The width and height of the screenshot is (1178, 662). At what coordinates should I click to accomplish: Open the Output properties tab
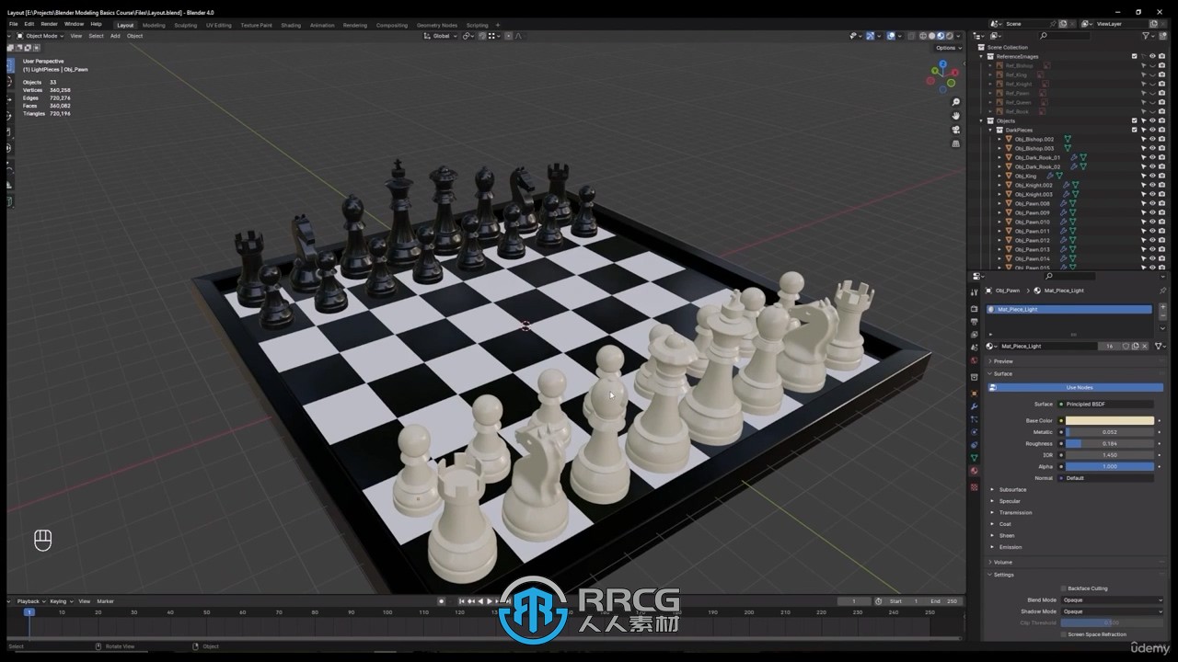(975, 322)
